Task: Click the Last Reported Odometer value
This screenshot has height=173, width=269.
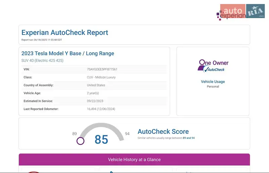Action: coord(101,109)
